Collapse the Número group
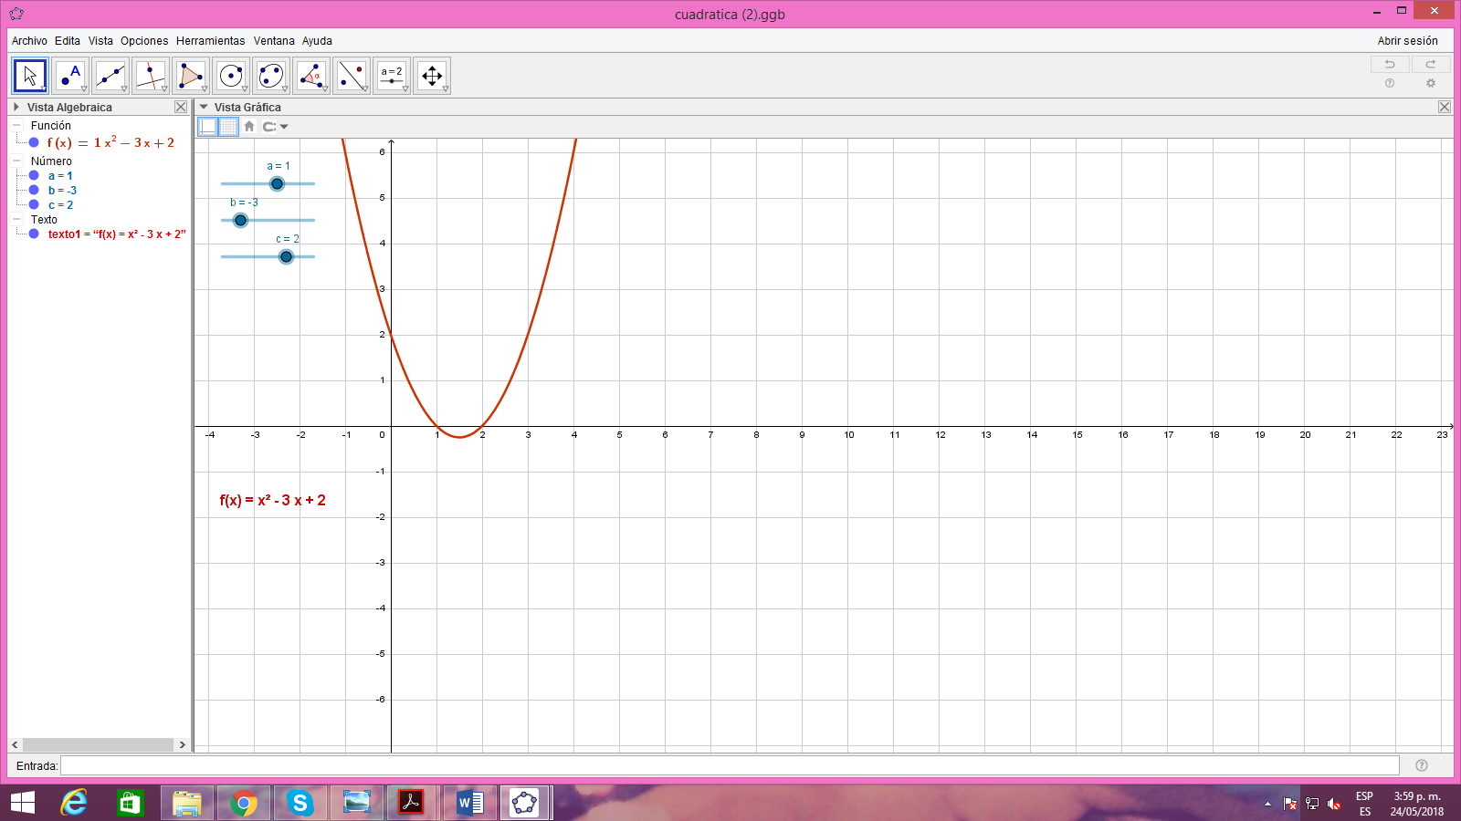The width and height of the screenshot is (1461, 821). click(16, 161)
